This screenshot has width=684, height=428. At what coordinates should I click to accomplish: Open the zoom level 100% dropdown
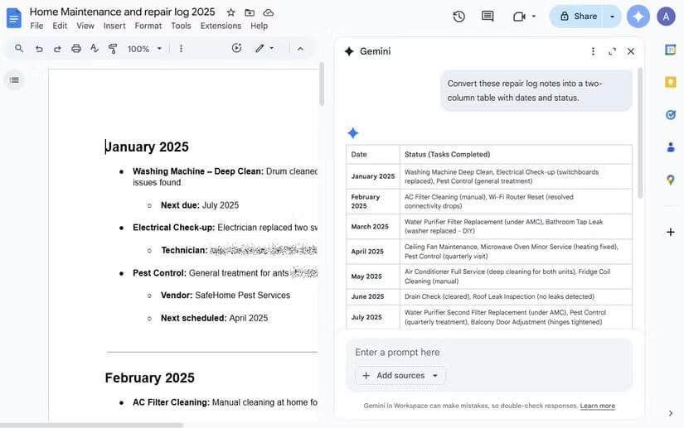click(143, 49)
